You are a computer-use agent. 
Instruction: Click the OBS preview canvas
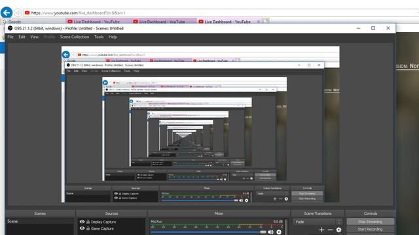pos(200,124)
